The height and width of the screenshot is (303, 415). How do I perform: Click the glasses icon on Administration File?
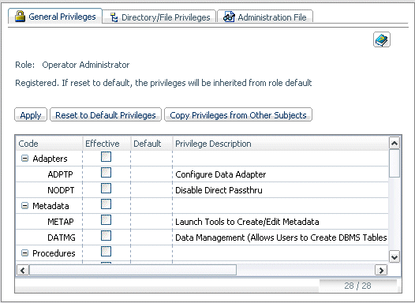point(229,17)
